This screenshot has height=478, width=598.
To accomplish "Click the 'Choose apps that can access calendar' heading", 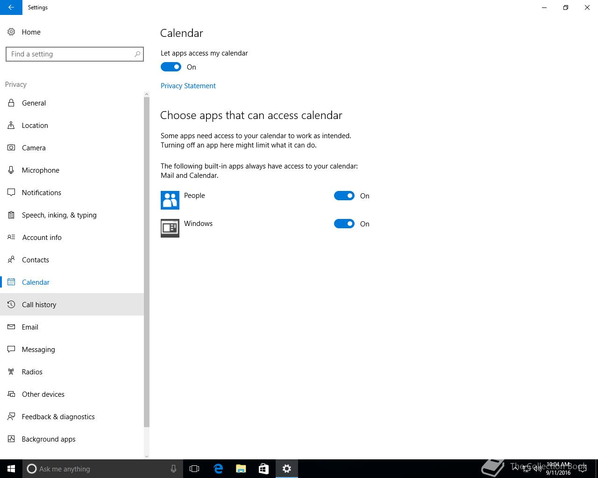I will (x=251, y=115).
